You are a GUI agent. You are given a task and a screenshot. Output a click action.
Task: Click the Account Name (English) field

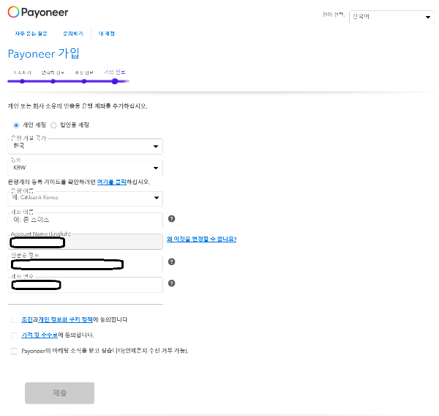85,242
